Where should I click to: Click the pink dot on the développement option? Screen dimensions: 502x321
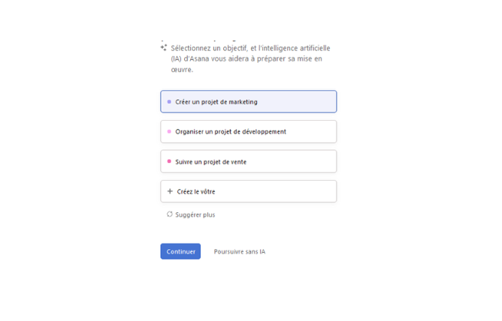click(169, 132)
